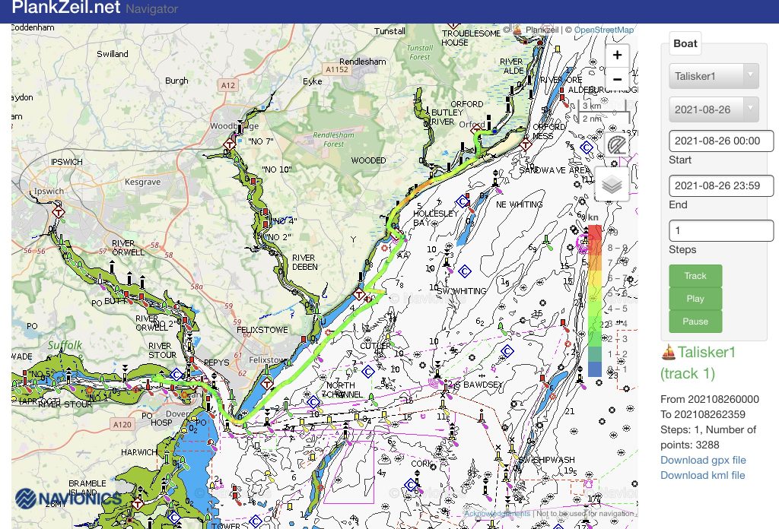Zoom in on the map
This screenshot has width=779, height=529.
click(617, 55)
